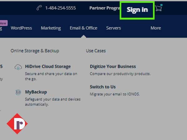This screenshot has width=187, height=140.
Task: Click 'Compare our productivity products.' text
Action: [x=120, y=74]
